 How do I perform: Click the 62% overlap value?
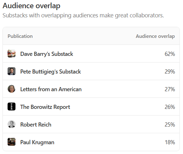tap(170, 54)
